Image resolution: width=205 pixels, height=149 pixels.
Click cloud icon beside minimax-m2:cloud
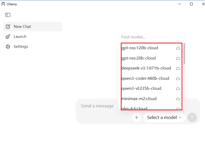coord(178,99)
